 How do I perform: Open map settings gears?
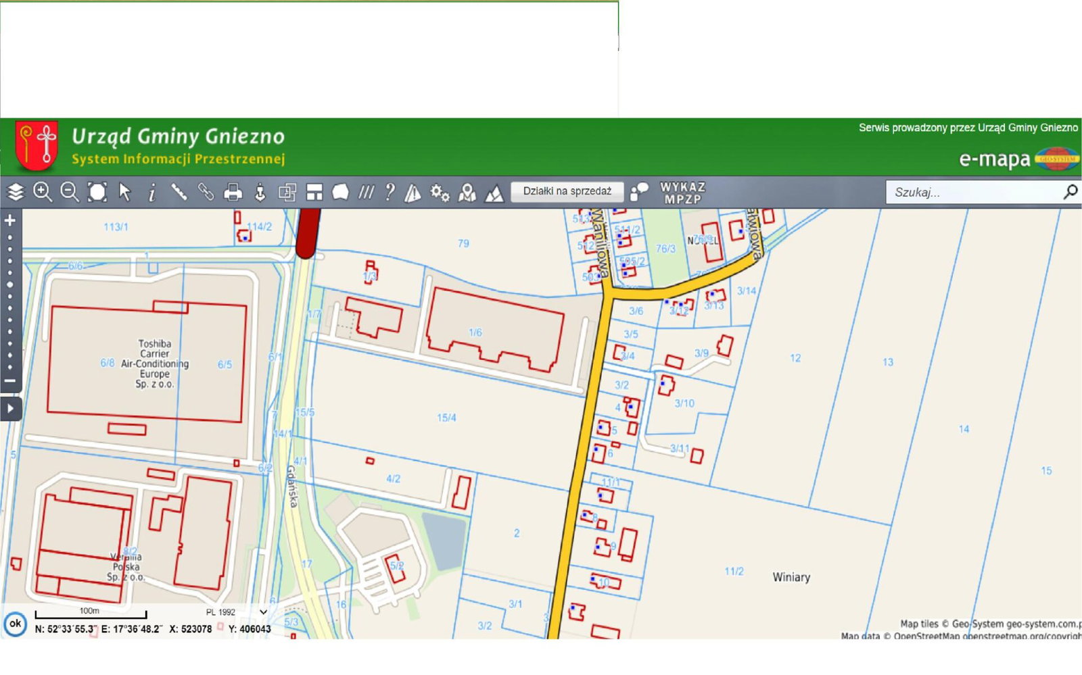(440, 193)
